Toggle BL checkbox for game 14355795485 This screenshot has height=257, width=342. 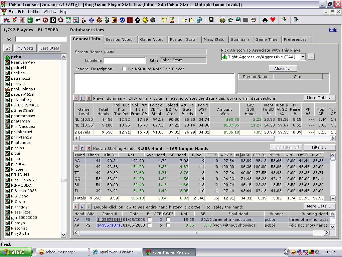coord(150,220)
